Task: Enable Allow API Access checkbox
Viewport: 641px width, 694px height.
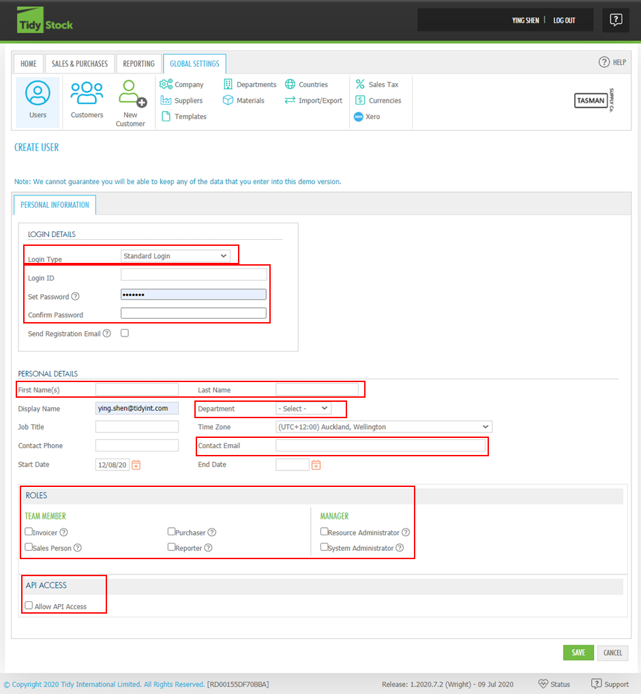Action: click(29, 605)
